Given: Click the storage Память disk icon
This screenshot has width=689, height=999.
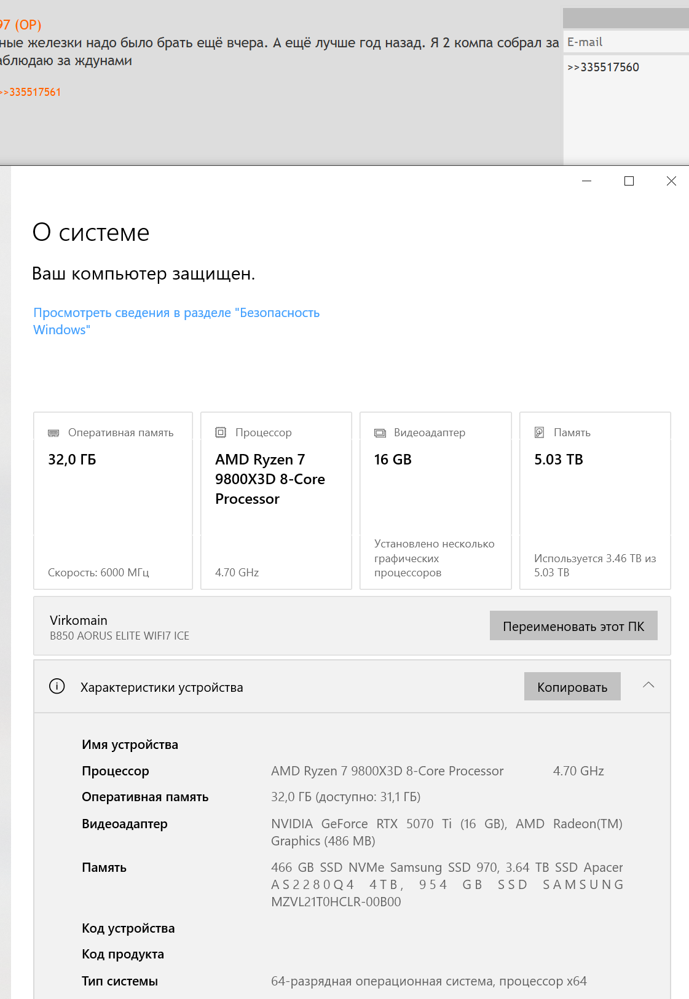Looking at the screenshot, I should [x=539, y=433].
